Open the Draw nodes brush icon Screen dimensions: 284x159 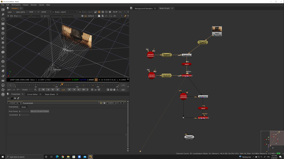point(3,14)
